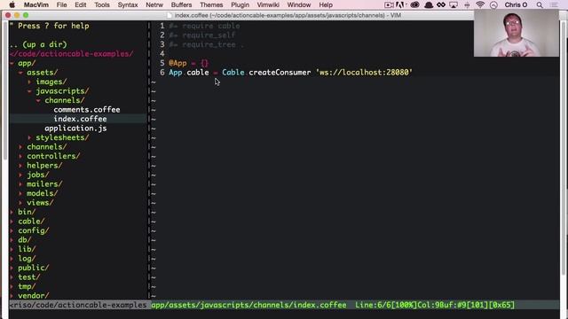Click the editor vertical scrollbar

coord(563,148)
